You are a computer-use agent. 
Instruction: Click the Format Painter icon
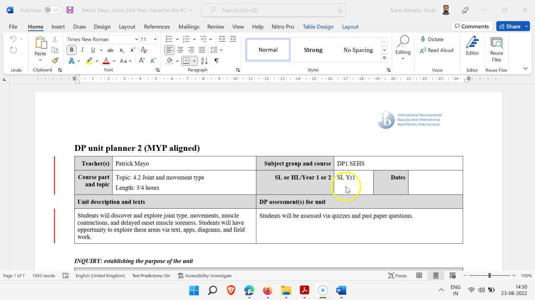click(x=55, y=61)
